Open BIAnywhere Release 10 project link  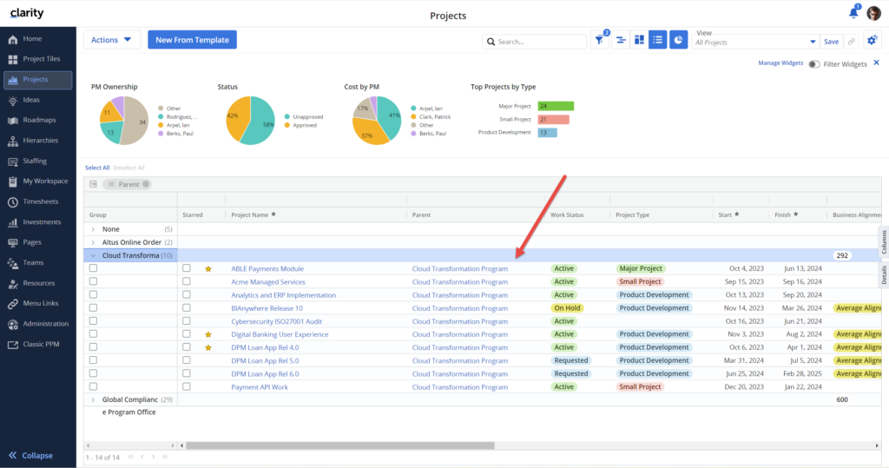[267, 308]
